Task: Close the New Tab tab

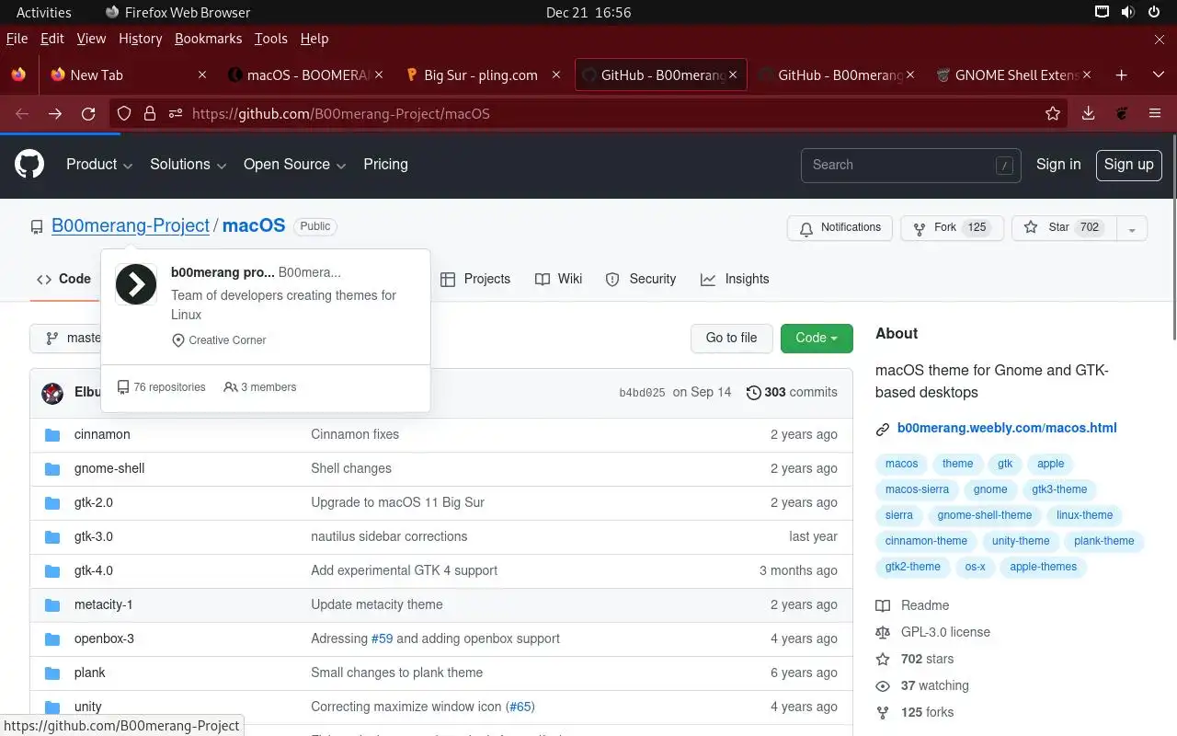Action: [x=202, y=75]
